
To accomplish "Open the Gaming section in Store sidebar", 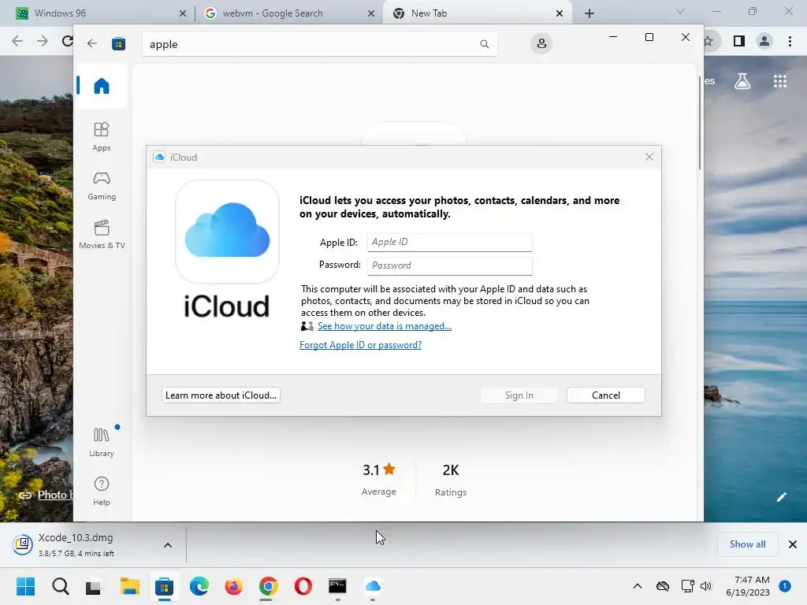I will click(102, 186).
